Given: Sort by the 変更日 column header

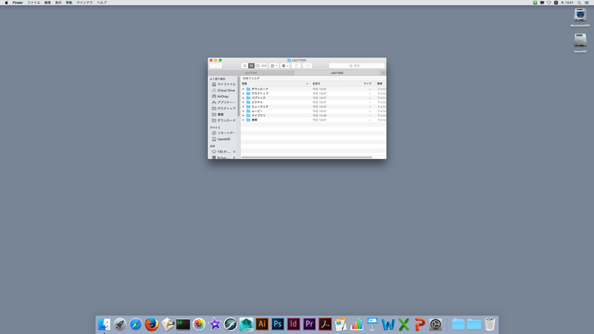Looking at the screenshot, I should [x=330, y=83].
